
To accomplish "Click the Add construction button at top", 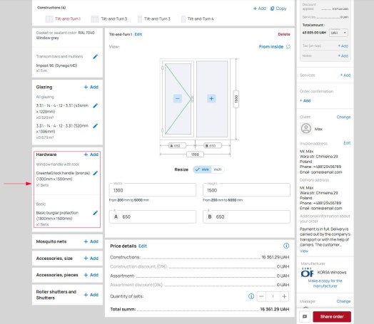I will (260, 9).
